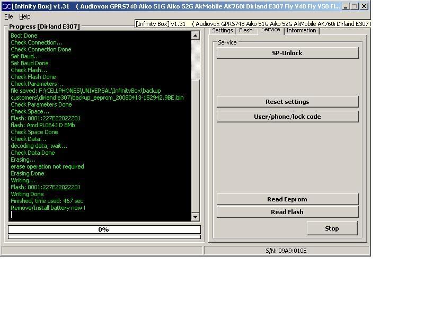The height and width of the screenshot is (318, 424).
Task: Click the log scrollbar down arrow
Action: tap(196, 217)
